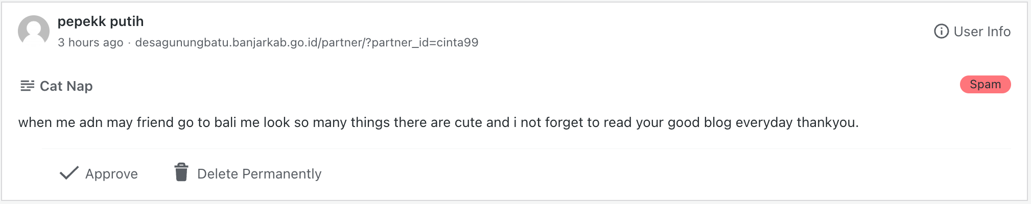Select the Delete Permanently text
Image resolution: width=1031 pixels, height=204 pixels.
point(259,174)
